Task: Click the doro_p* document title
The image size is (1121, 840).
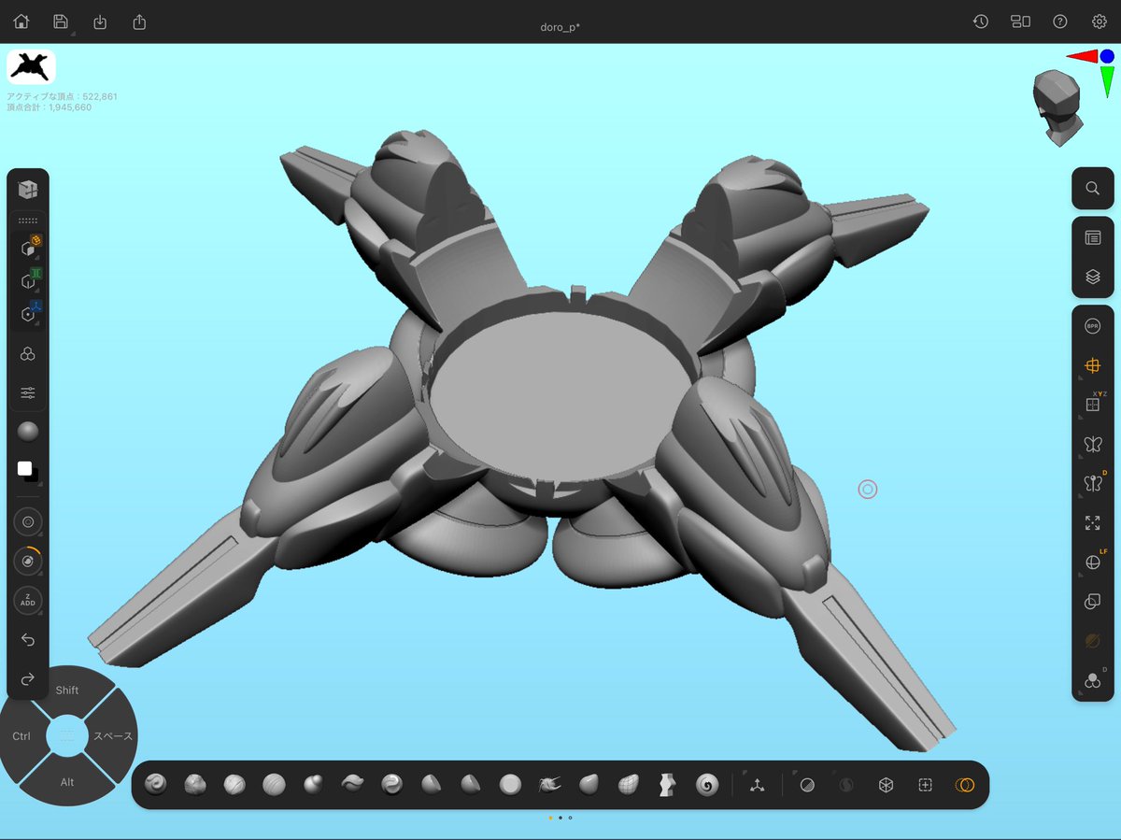Action: [x=560, y=25]
